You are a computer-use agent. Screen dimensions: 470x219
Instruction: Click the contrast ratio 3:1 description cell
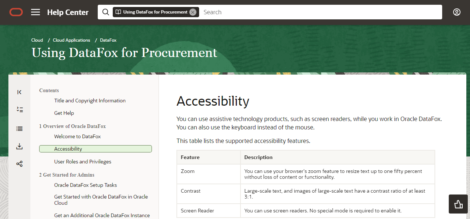pyautogui.click(x=337, y=194)
